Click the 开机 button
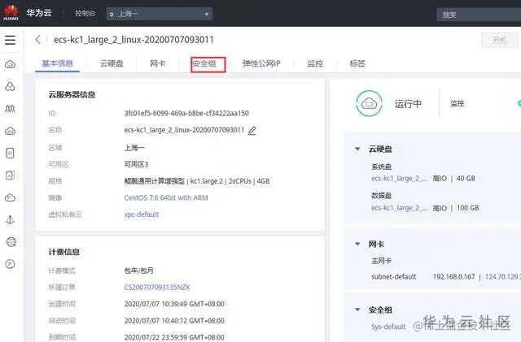Image resolution: width=521 pixels, height=342 pixels. 499,41
